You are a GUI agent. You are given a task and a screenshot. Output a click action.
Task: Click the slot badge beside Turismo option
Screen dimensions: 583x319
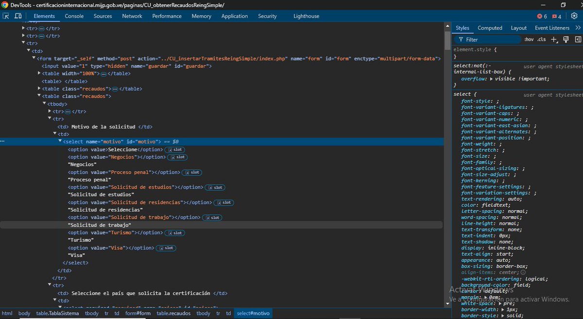tap(174, 233)
